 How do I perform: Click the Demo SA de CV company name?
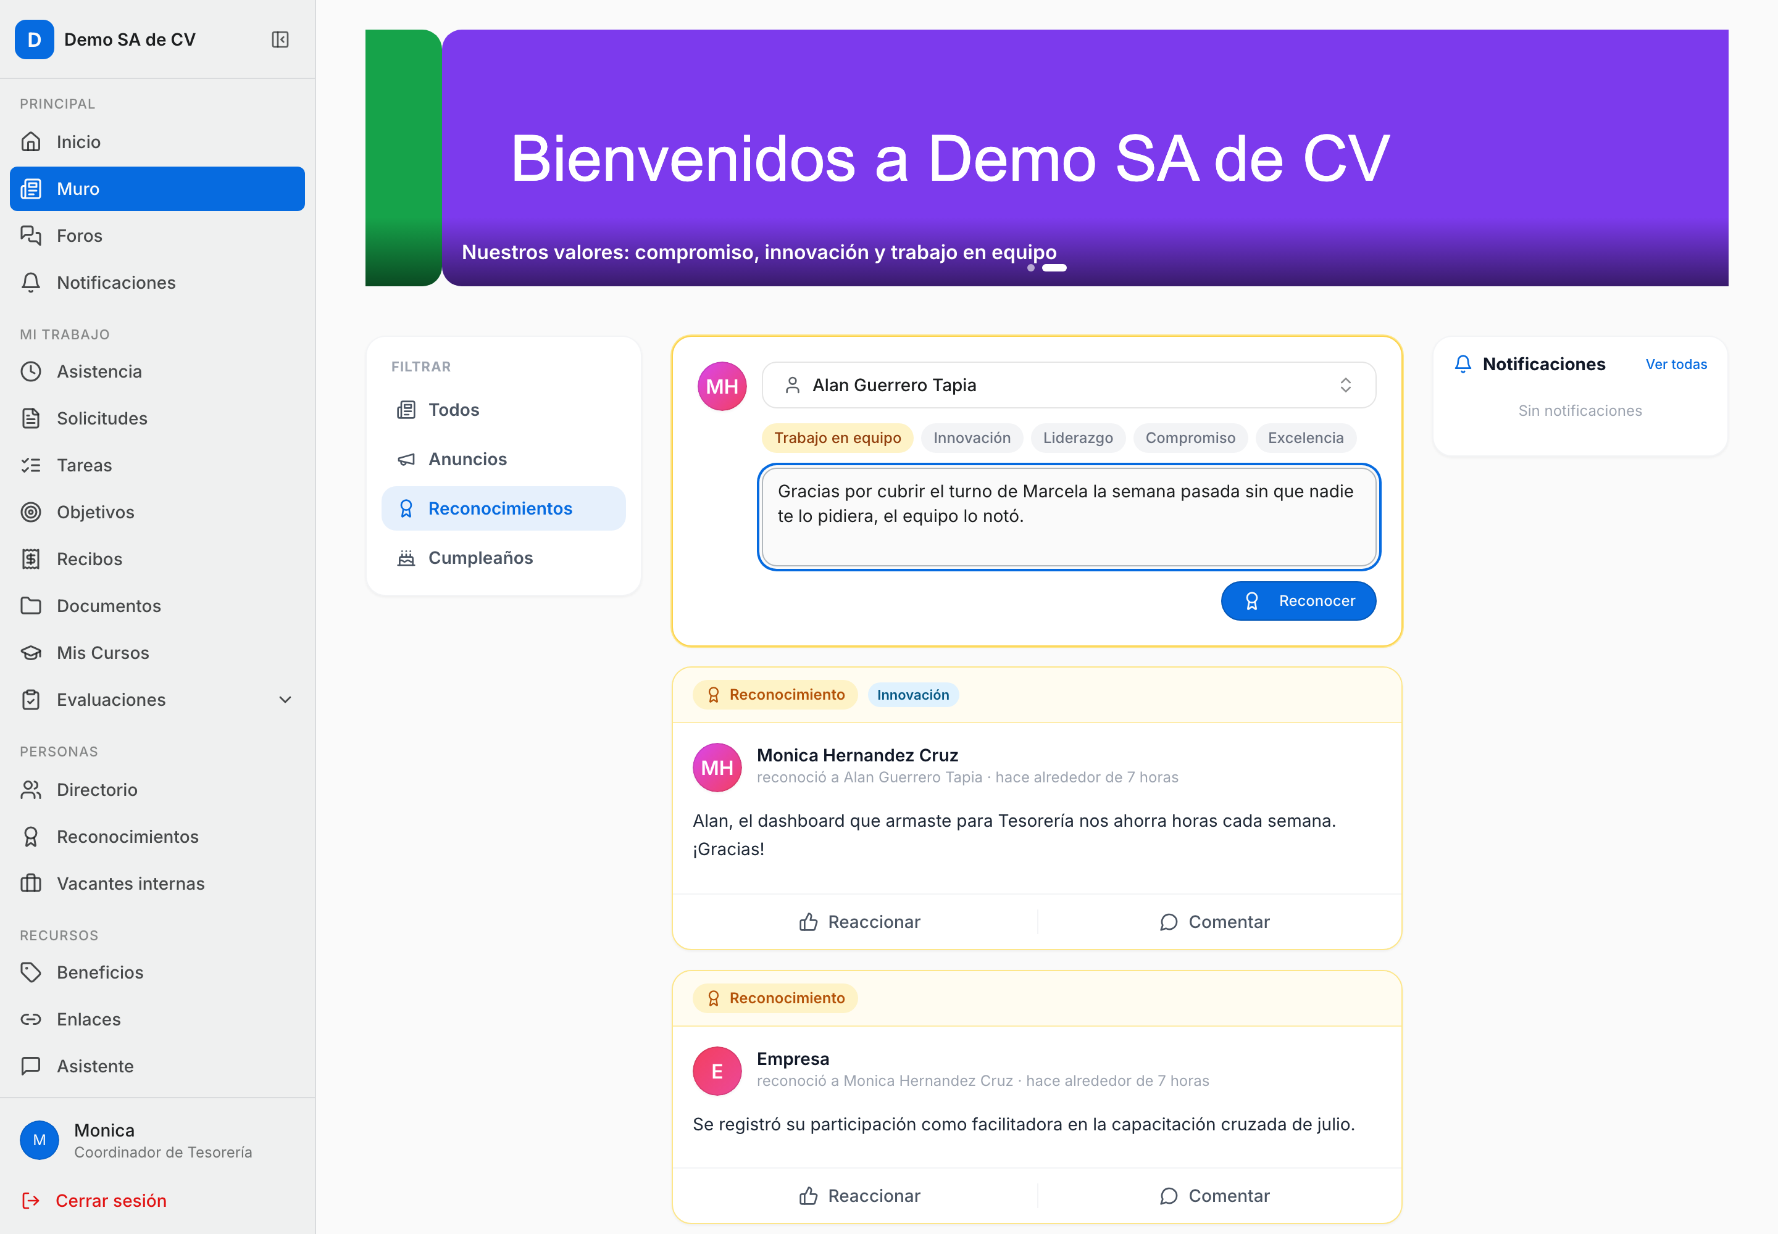point(130,39)
